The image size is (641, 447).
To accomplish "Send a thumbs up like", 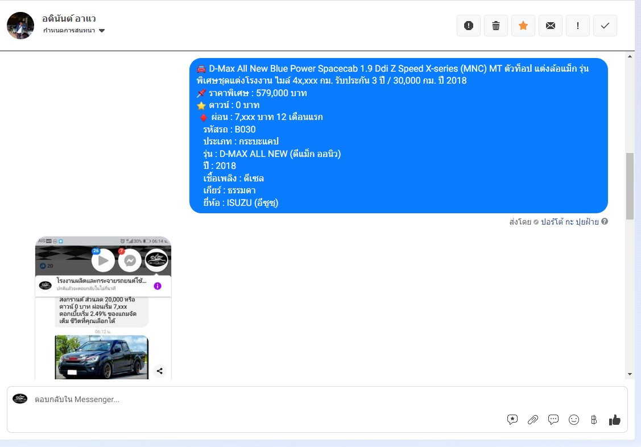I will 614,420.
